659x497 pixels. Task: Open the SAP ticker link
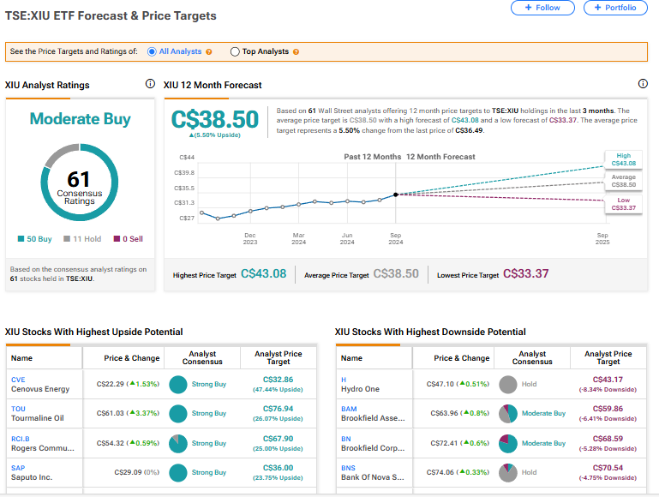18,468
